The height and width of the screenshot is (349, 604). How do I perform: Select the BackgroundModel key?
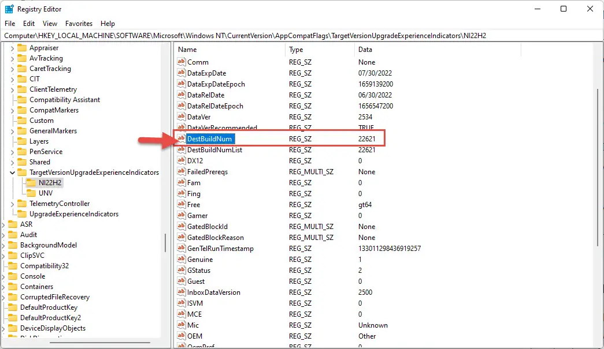tap(49, 245)
